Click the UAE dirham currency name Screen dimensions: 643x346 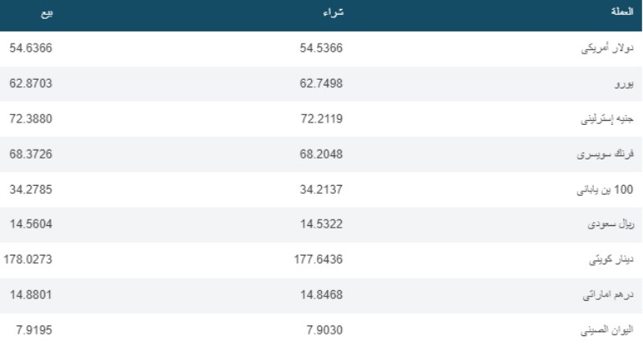tap(609, 296)
